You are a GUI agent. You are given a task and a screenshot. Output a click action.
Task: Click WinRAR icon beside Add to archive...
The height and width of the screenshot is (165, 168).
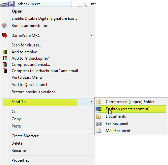coord(5,52)
